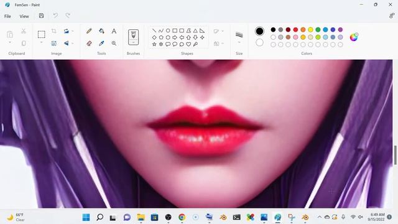
Task: Open the Edit colors wheel
Action: coord(354,37)
